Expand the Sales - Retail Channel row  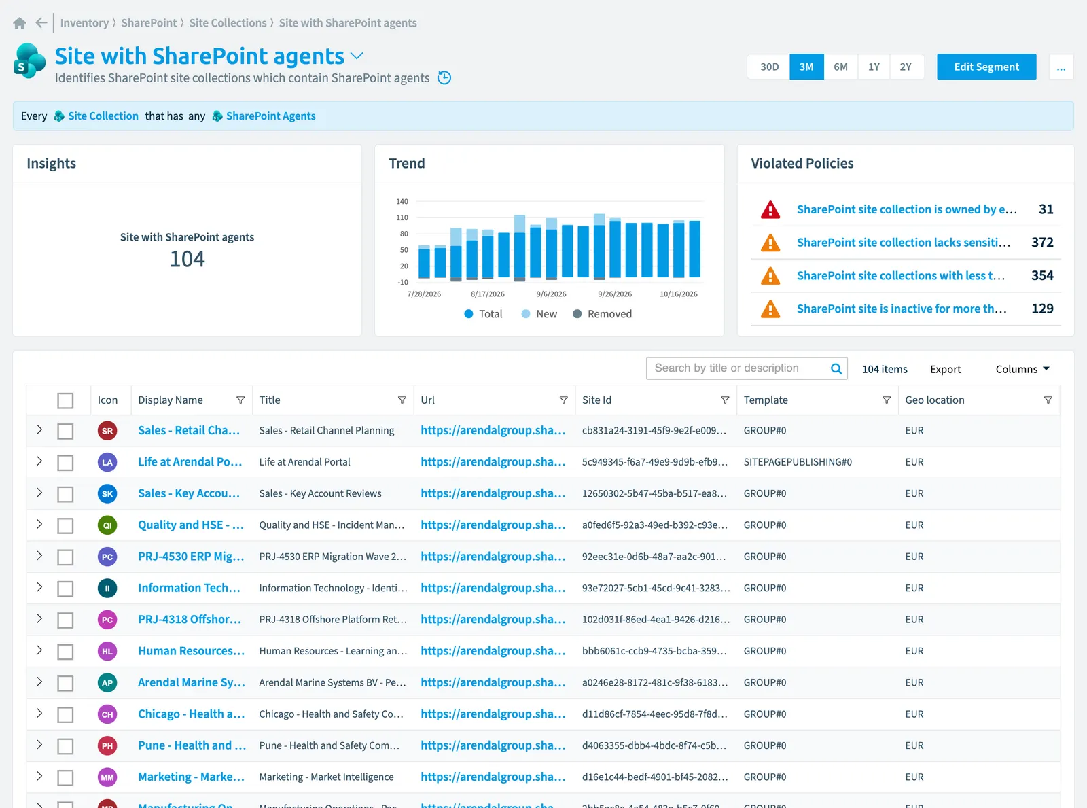39,429
